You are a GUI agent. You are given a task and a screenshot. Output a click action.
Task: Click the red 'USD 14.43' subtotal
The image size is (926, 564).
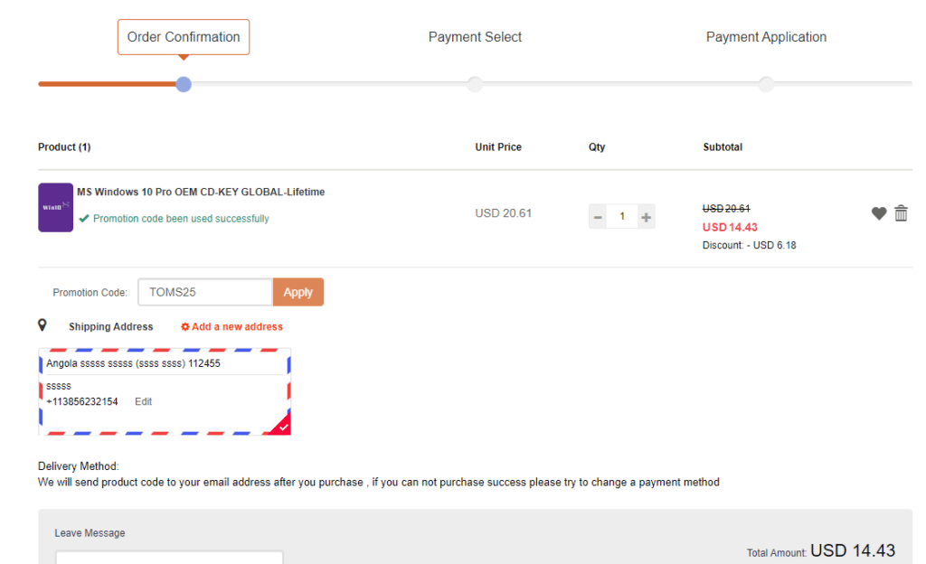pyautogui.click(x=730, y=227)
